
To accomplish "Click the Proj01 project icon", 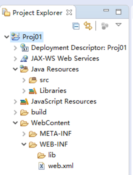I will [15, 37].
